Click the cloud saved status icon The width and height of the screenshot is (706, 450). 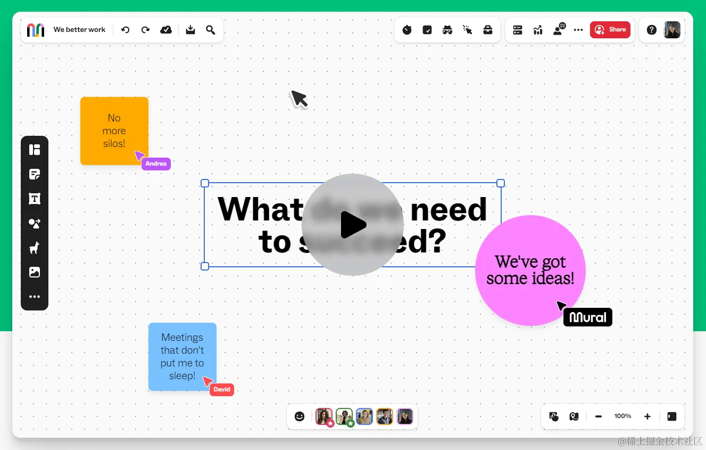click(x=166, y=30)
